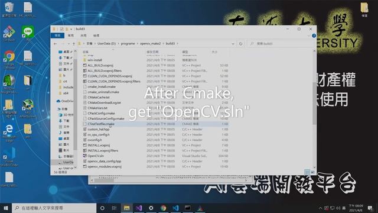Click the Windows taskbar search box
Screen dimensions: 378x213
54,208
